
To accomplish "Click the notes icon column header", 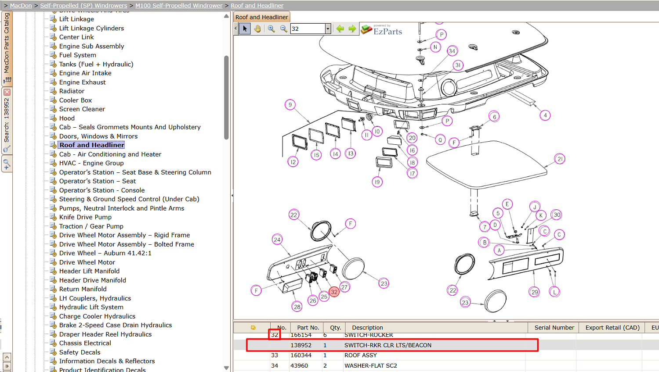I will point(253,327).
